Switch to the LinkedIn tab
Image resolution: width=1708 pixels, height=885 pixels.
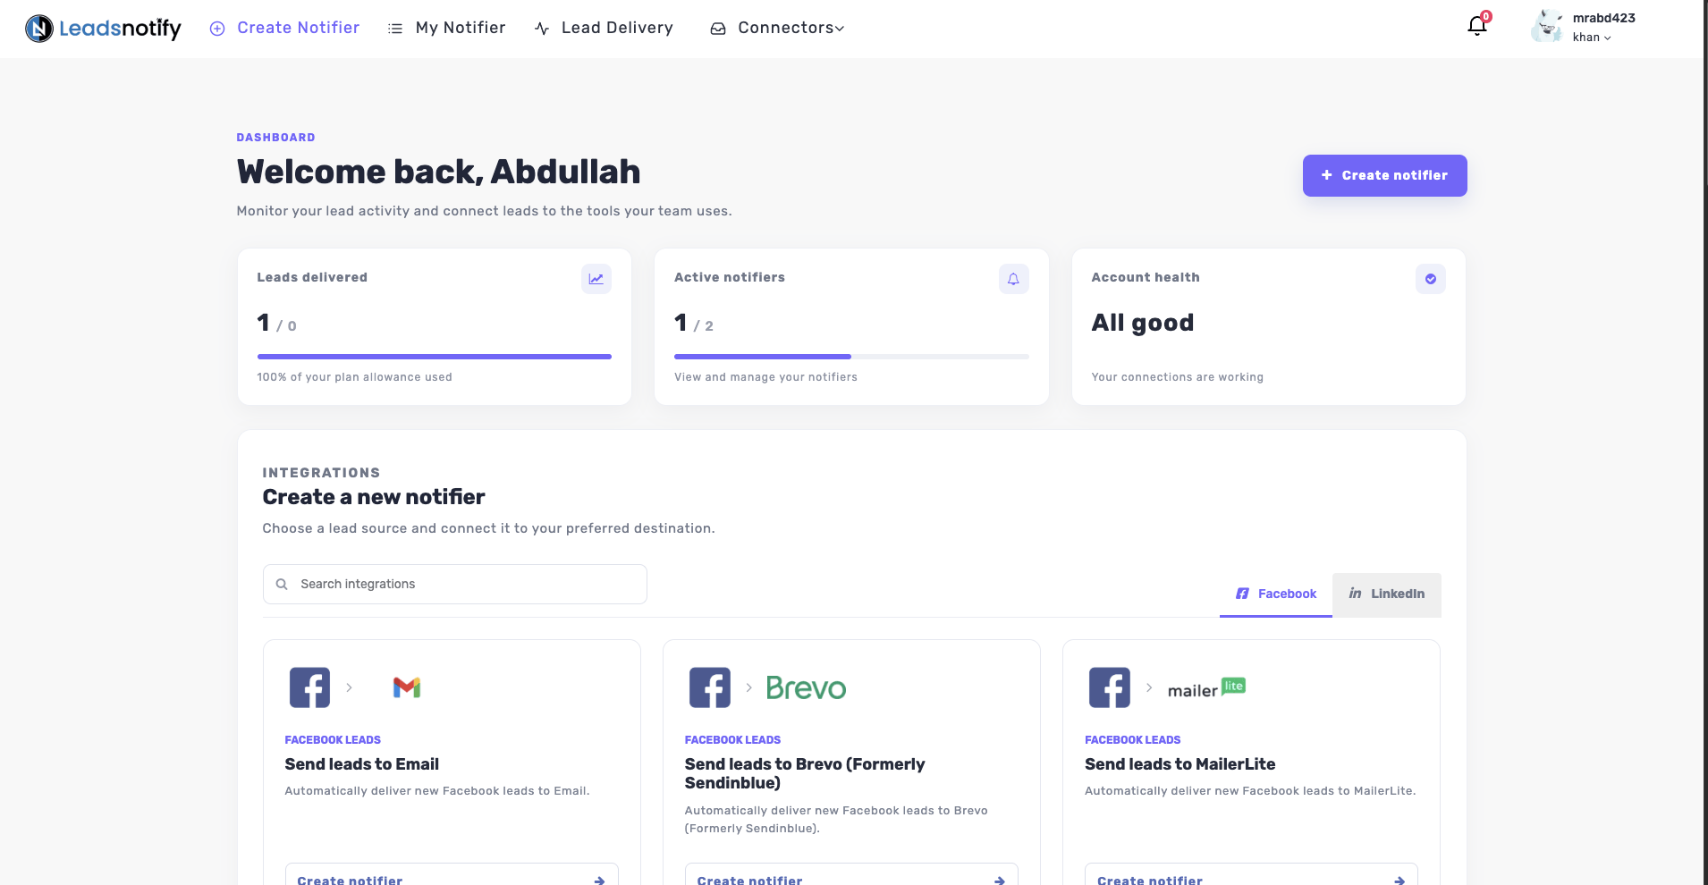[x=1386, y=594]
